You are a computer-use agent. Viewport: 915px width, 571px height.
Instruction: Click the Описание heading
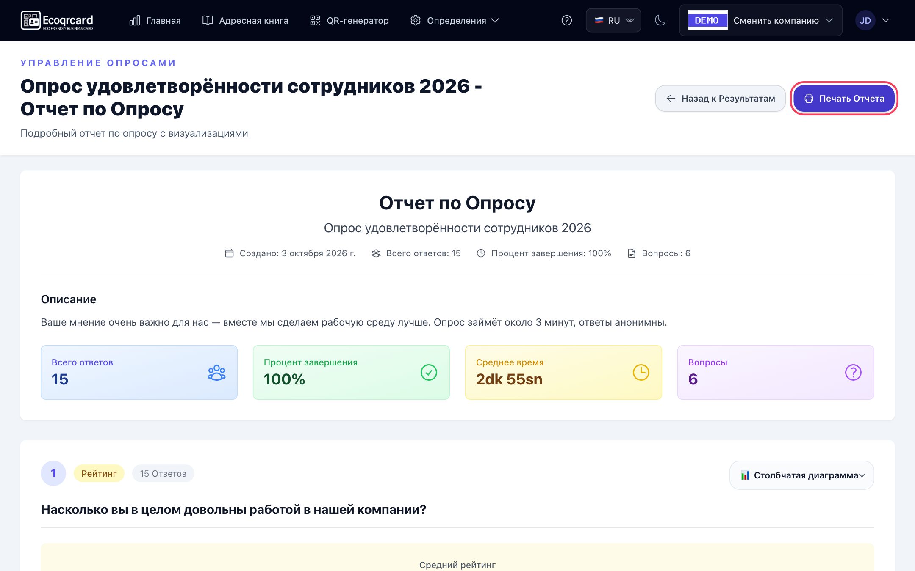pyautogui.click(x=69, y=299)
